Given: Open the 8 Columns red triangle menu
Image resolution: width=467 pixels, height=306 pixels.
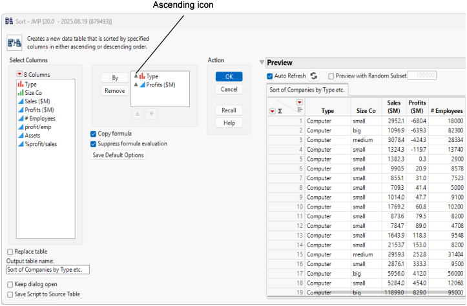Looking at the screenshot, I should (20, 74).
